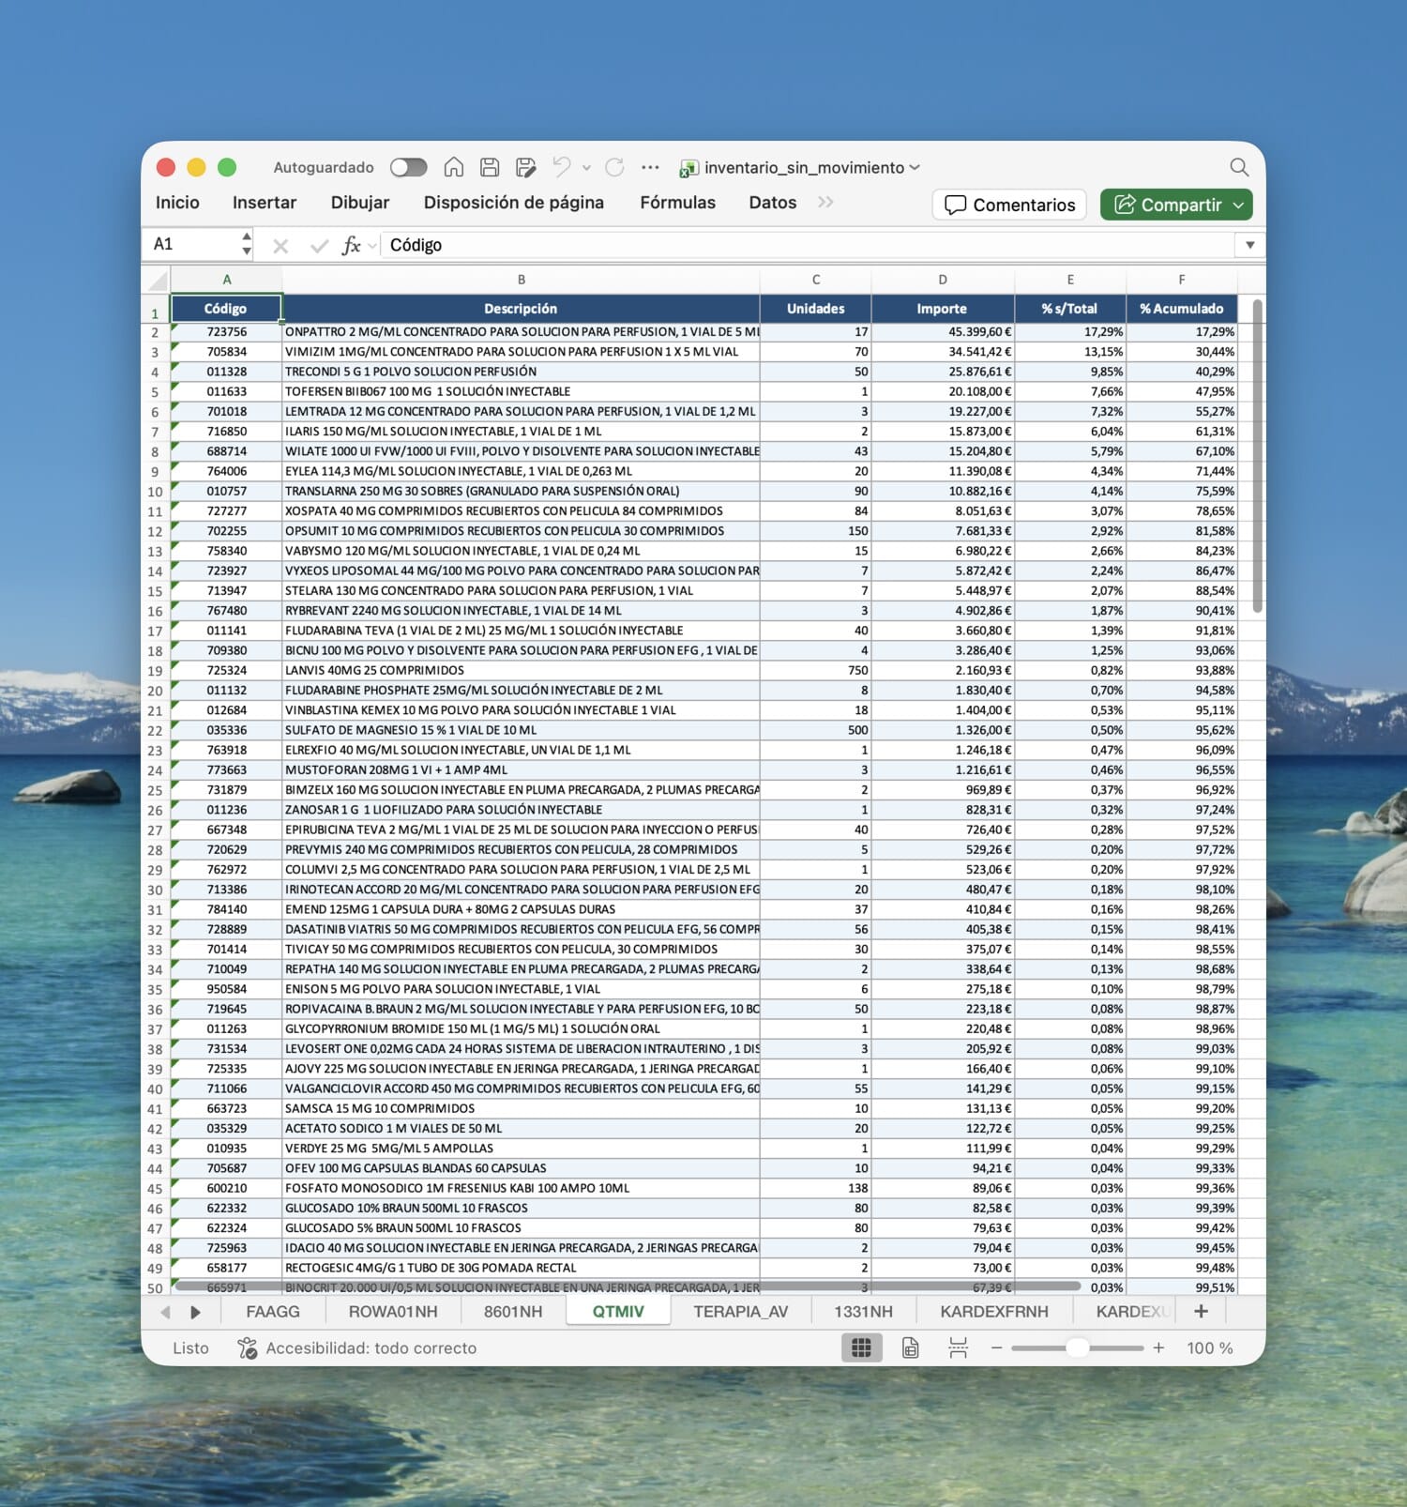
Task: Switch to the Dibujar ribbon tab
Action: 360,203
